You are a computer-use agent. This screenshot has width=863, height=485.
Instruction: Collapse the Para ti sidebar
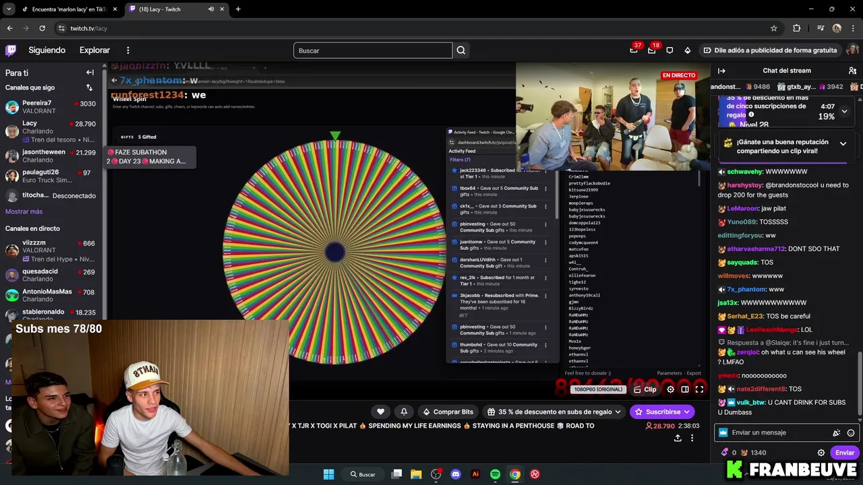pos(90,73)
